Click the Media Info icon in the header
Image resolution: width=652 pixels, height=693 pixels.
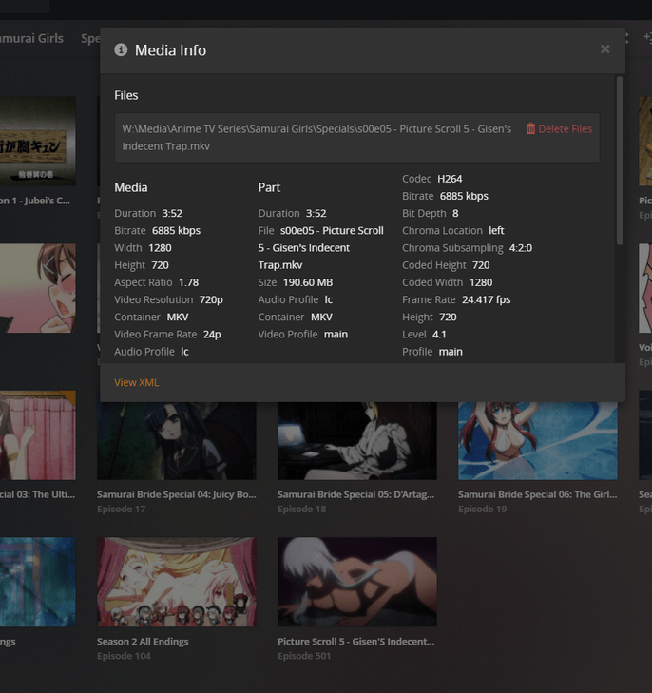pos(121,50)
